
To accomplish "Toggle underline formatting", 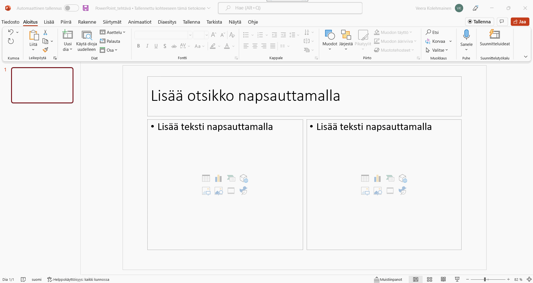I will tap(156, 46).
